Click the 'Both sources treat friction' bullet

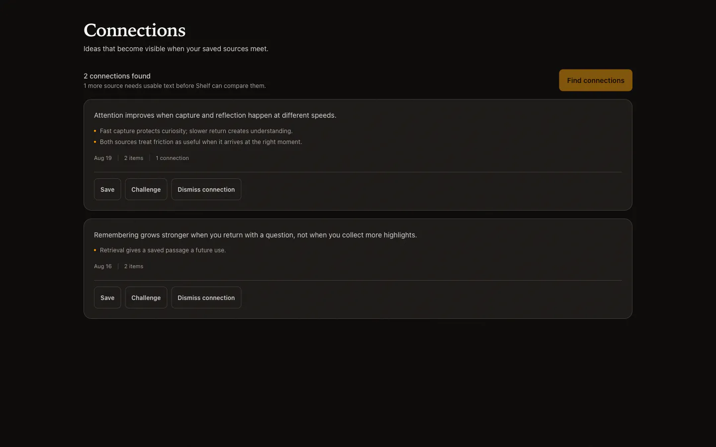[x=201, y=142]
